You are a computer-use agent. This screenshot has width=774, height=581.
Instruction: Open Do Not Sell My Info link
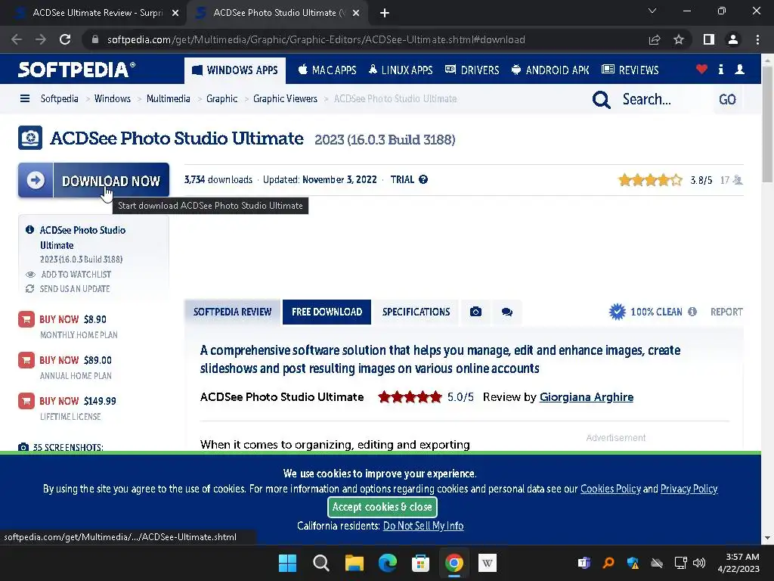click(423, 526)
